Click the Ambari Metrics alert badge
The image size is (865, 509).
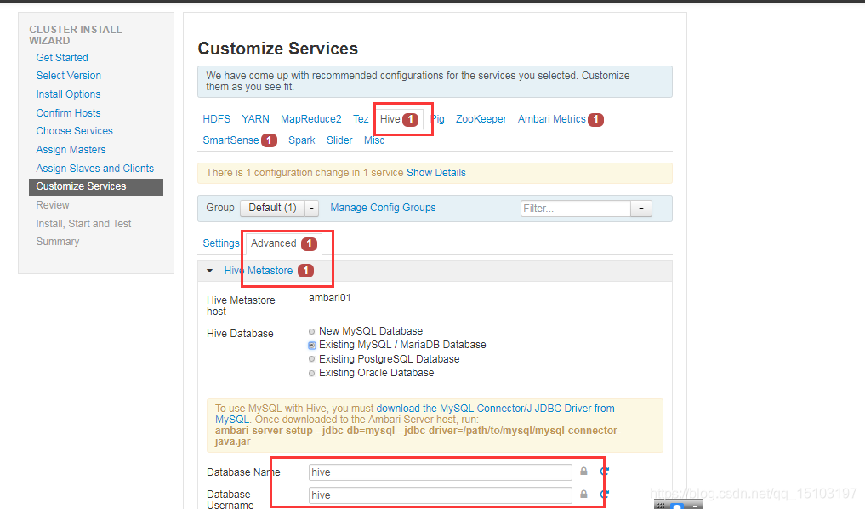pyautogui.click(x=595, y=119)
